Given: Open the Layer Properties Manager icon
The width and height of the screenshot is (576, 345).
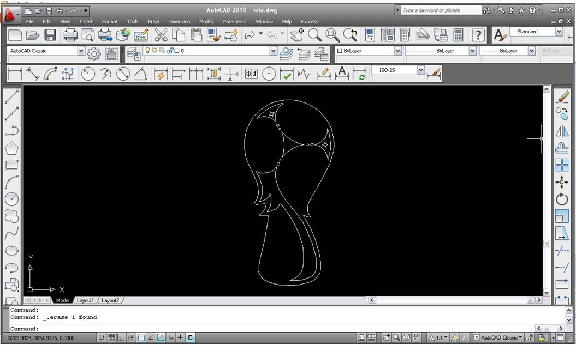Looking at the screenshot, I should tap(133, 53).
